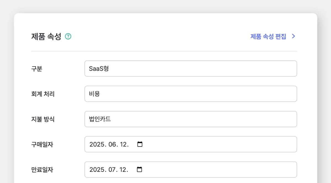Open the 회계 처리 field showing 비용
331x183 pixels.
coord(190,94)
